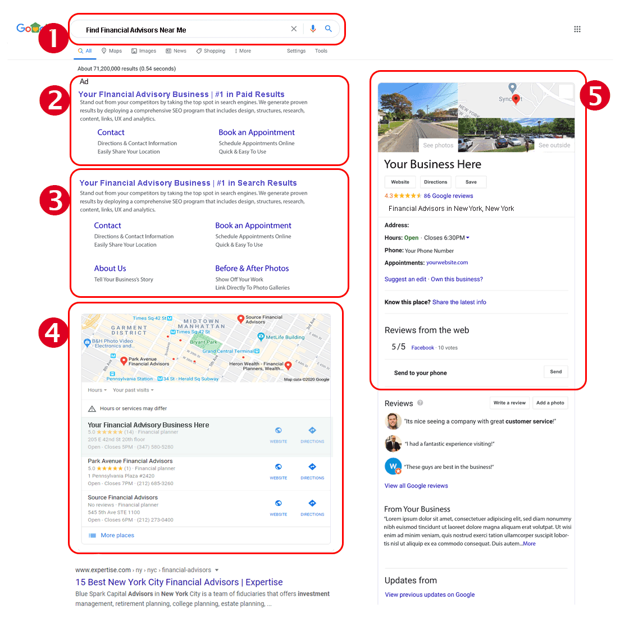Open 15 Best New York City Financial Advisors result
This screenshot has height=617, width=620.
pos(179,582)
